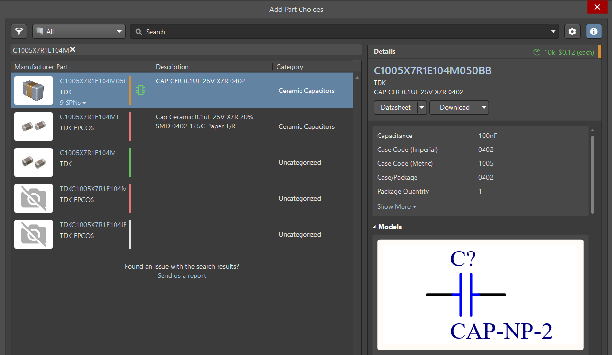612x355 pixels.
Task: Expand the search history dropdown arrow
Action: (x=553, y=32)
